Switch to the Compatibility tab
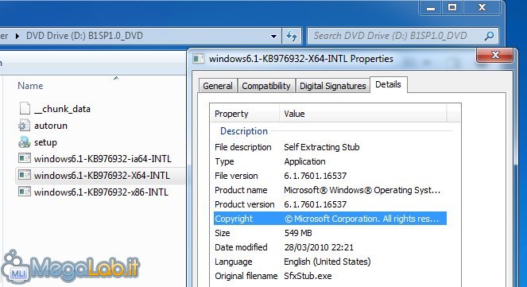This screenshot has height=287, width=527. point(265,86)
